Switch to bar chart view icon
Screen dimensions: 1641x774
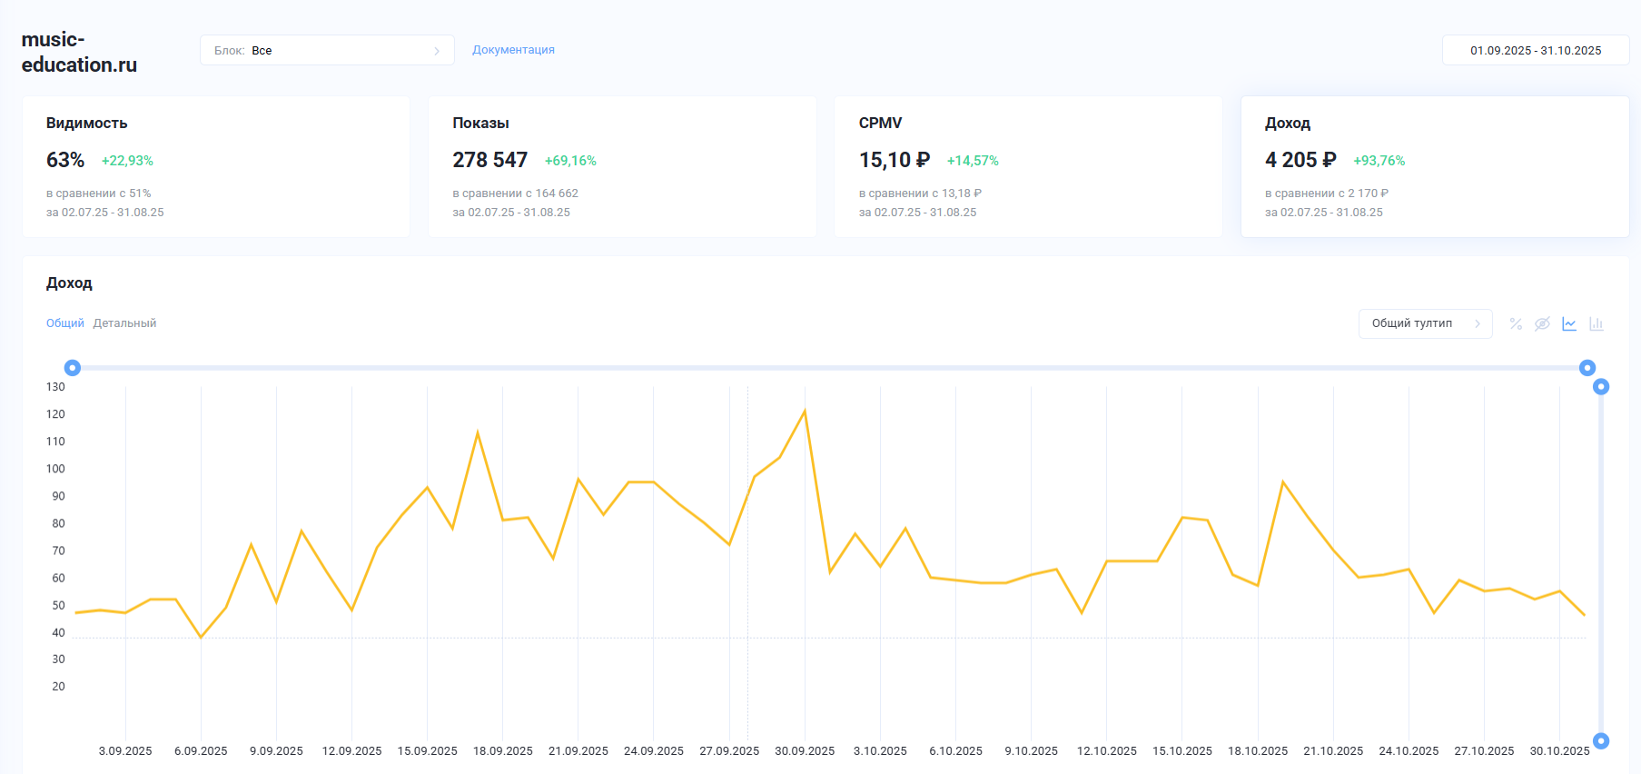point(1597,323)
